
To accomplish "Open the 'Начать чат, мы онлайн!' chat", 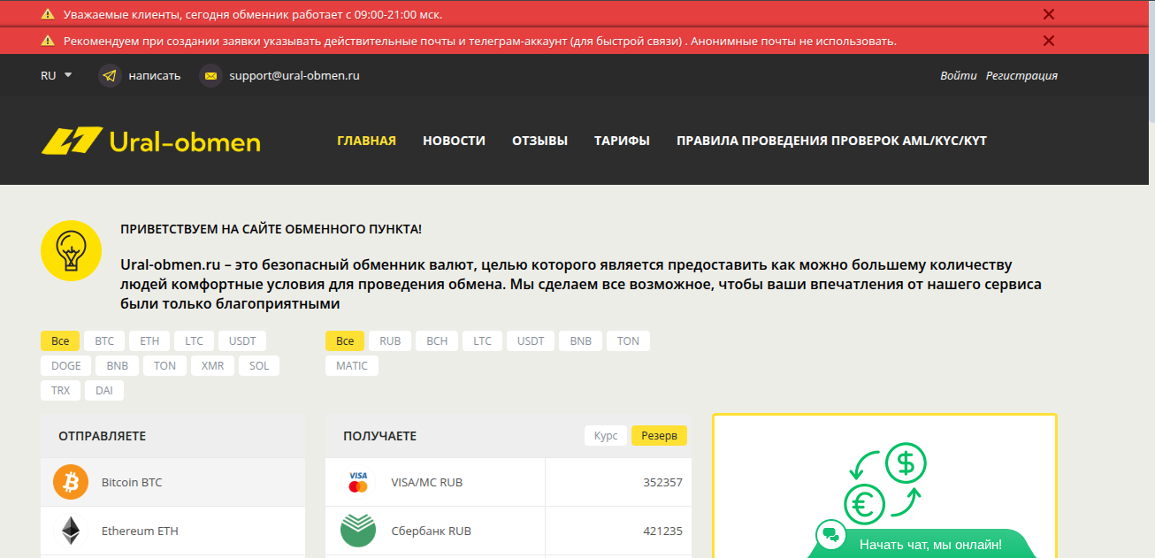I will [x=930, y=545].
